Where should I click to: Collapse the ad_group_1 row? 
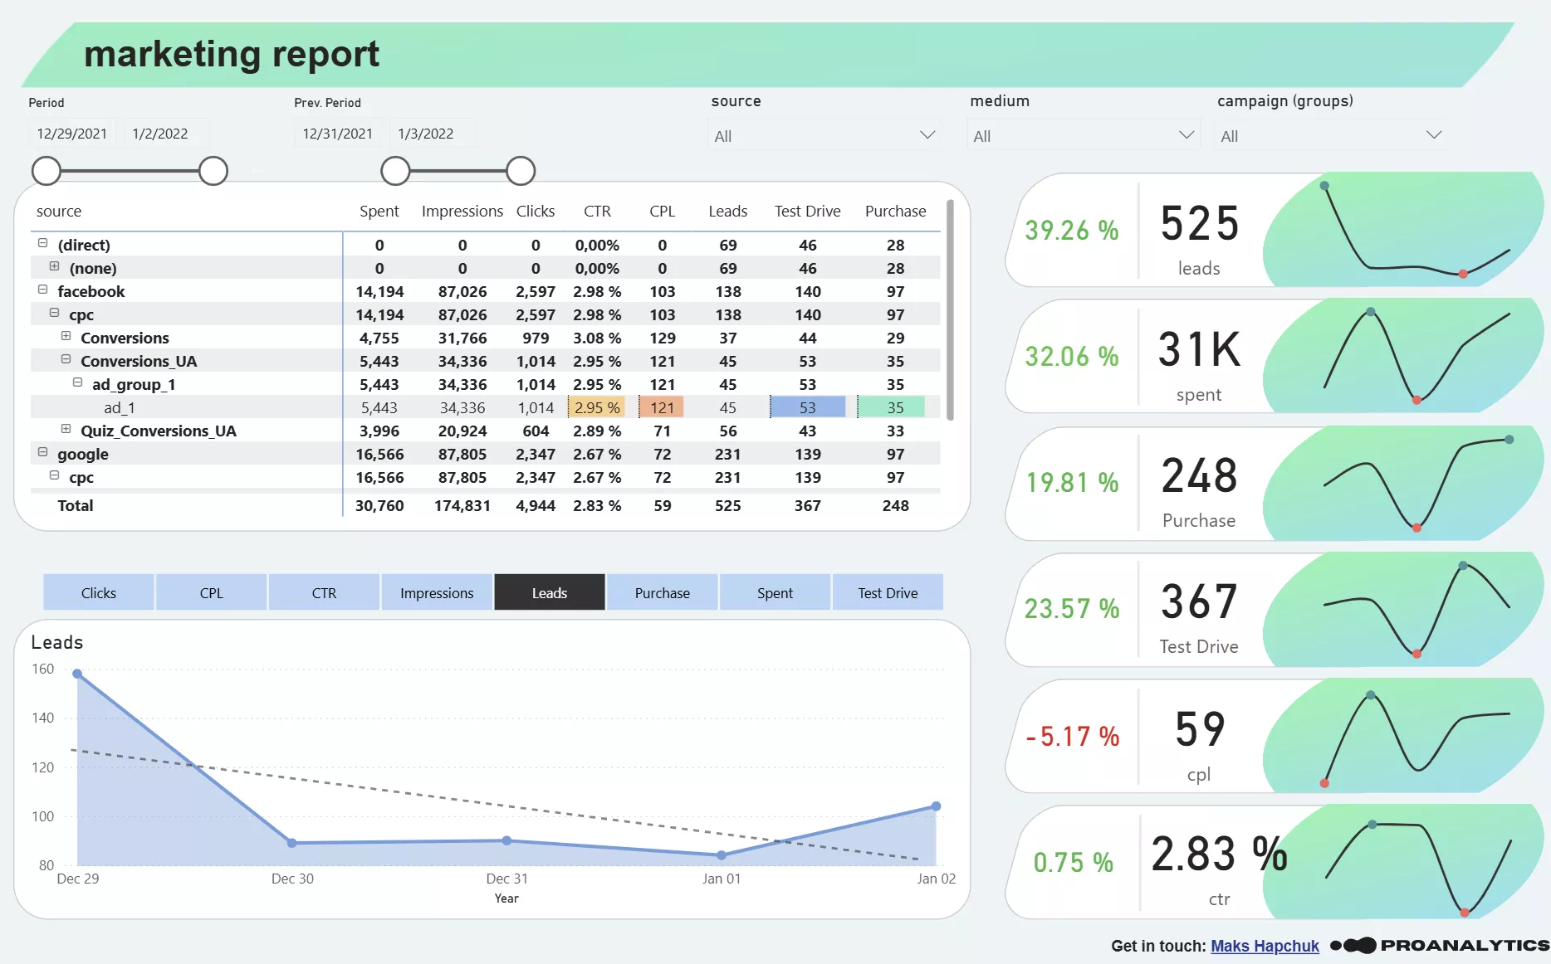[77, 382]
